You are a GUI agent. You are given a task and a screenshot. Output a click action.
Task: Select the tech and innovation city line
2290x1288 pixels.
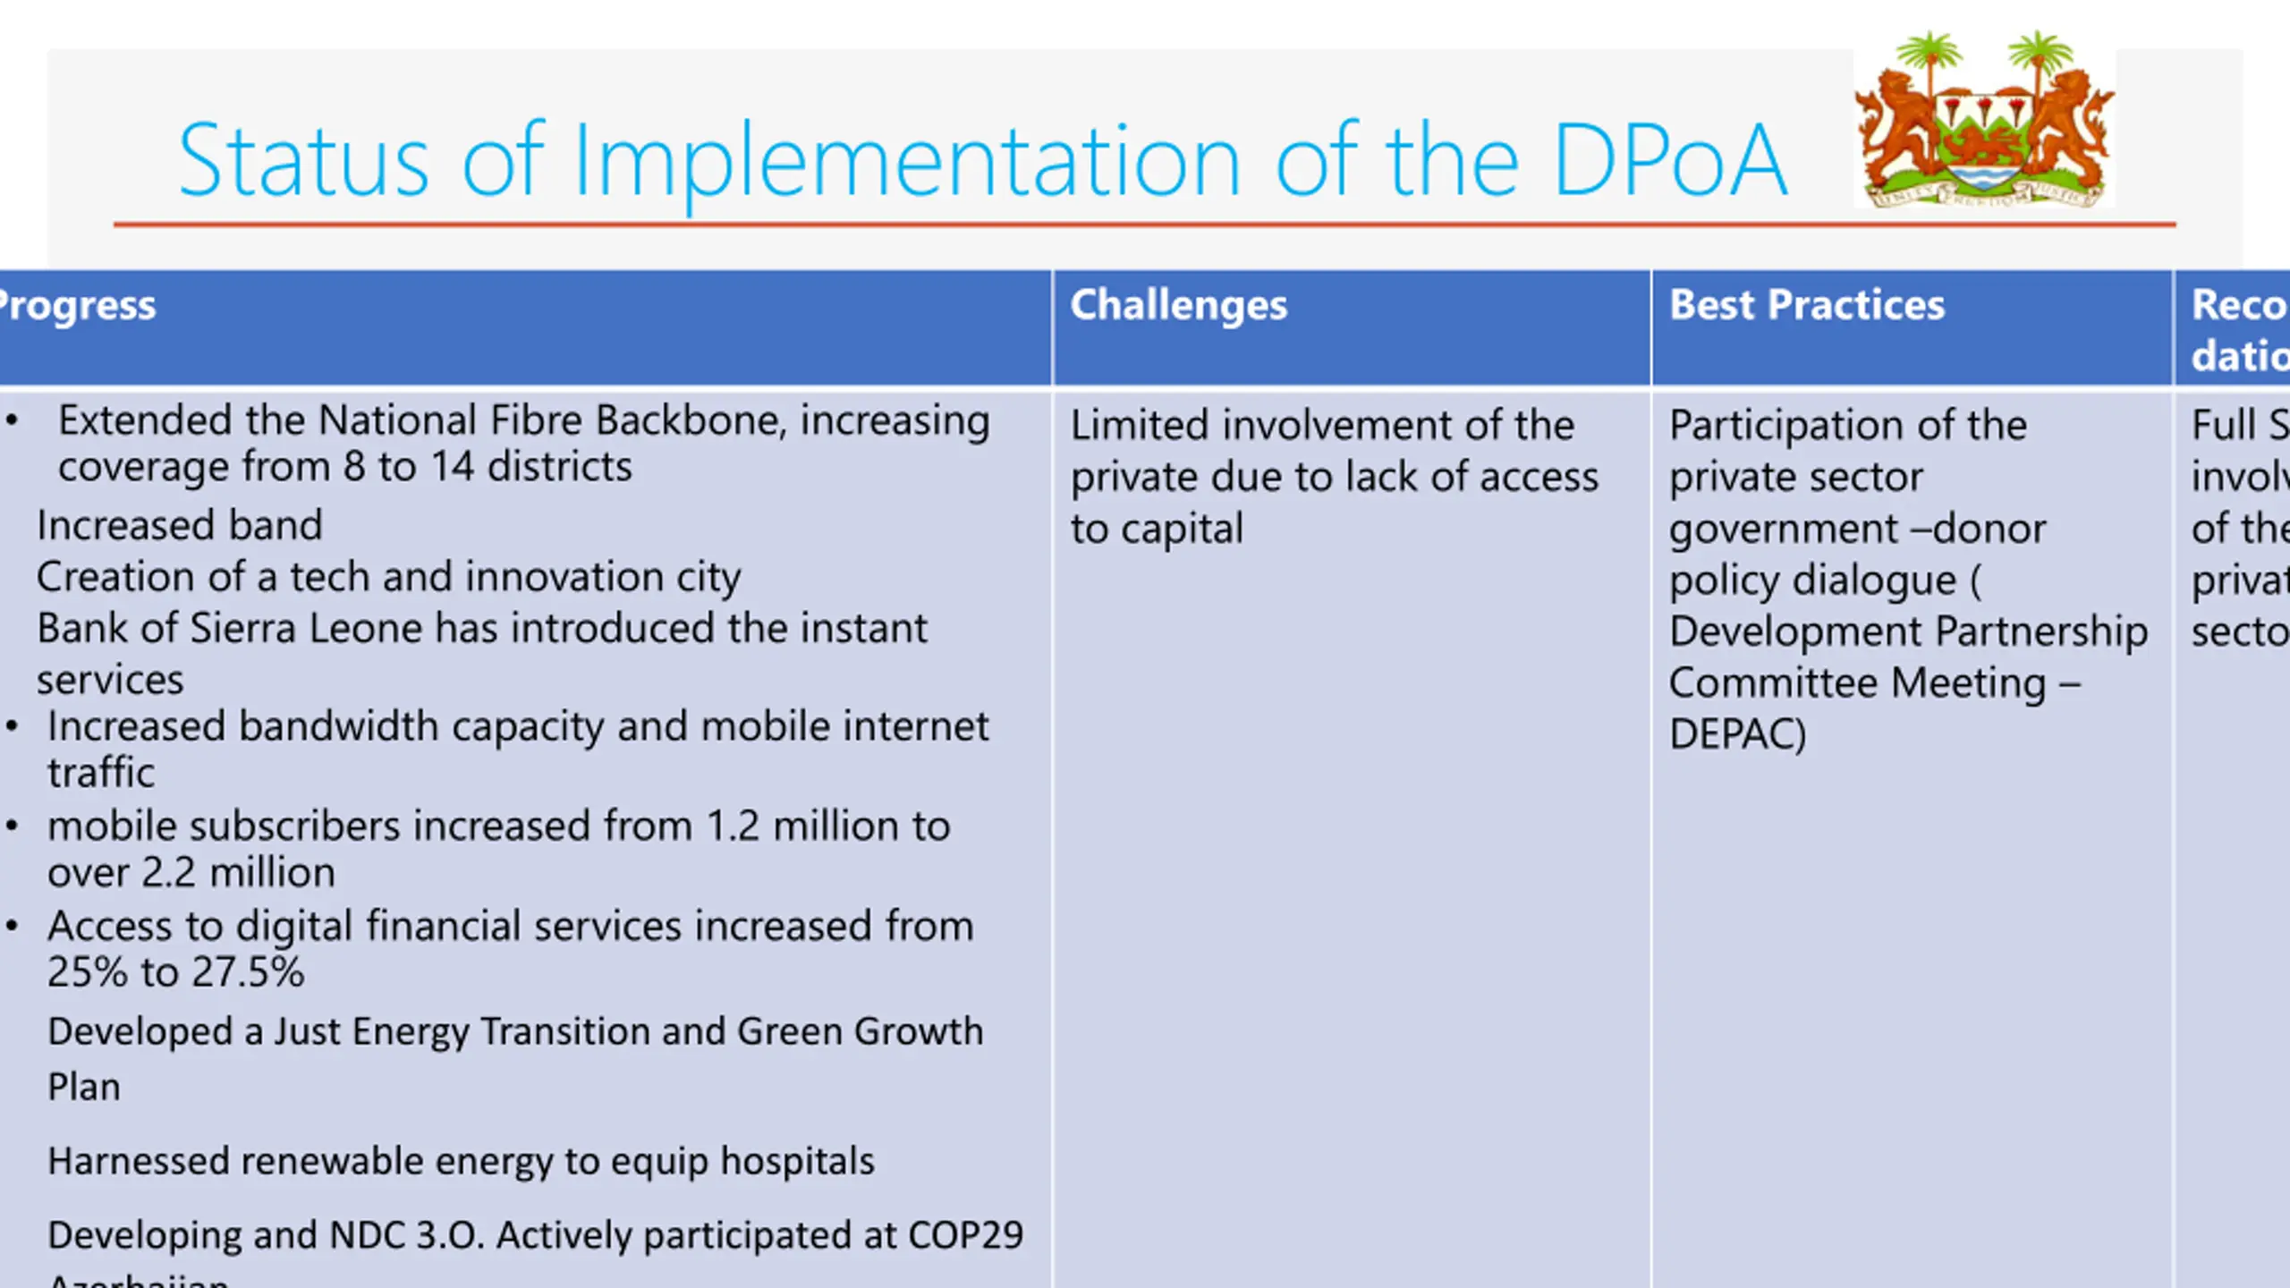click(388, 578)
